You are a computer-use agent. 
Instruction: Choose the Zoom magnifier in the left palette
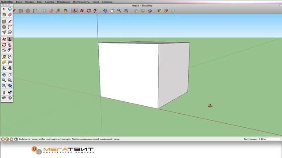tap(4, 80)
